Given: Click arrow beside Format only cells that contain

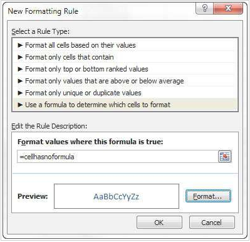Looking at the screenshot, I should (20, 57).
